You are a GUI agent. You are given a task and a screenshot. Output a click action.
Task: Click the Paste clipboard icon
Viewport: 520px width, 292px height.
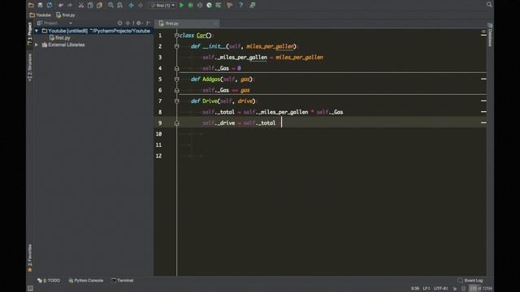coord(99,5)
